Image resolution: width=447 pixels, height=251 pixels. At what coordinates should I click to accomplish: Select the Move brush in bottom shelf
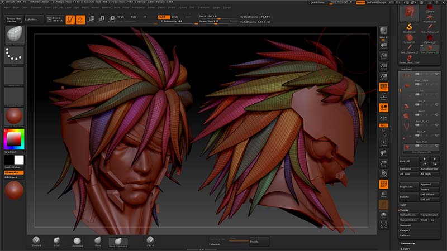pos(98,242)
